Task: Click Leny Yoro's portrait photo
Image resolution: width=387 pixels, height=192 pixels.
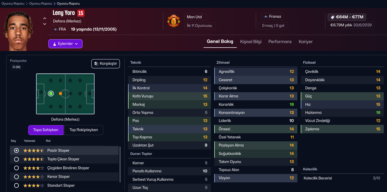Action: [x=18, y=30]
